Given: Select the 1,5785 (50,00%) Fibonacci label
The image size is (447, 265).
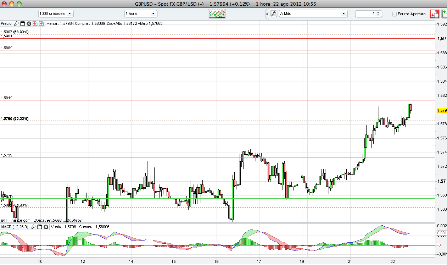Looking at the screenshot, I should coord(15,118).
